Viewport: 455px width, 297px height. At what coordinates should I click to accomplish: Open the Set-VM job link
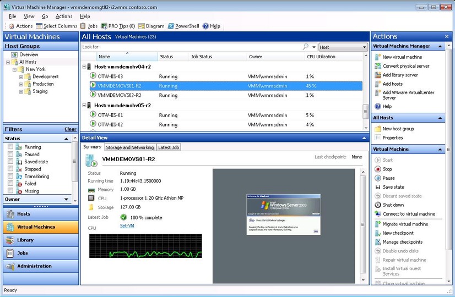(x=127, y=226)
